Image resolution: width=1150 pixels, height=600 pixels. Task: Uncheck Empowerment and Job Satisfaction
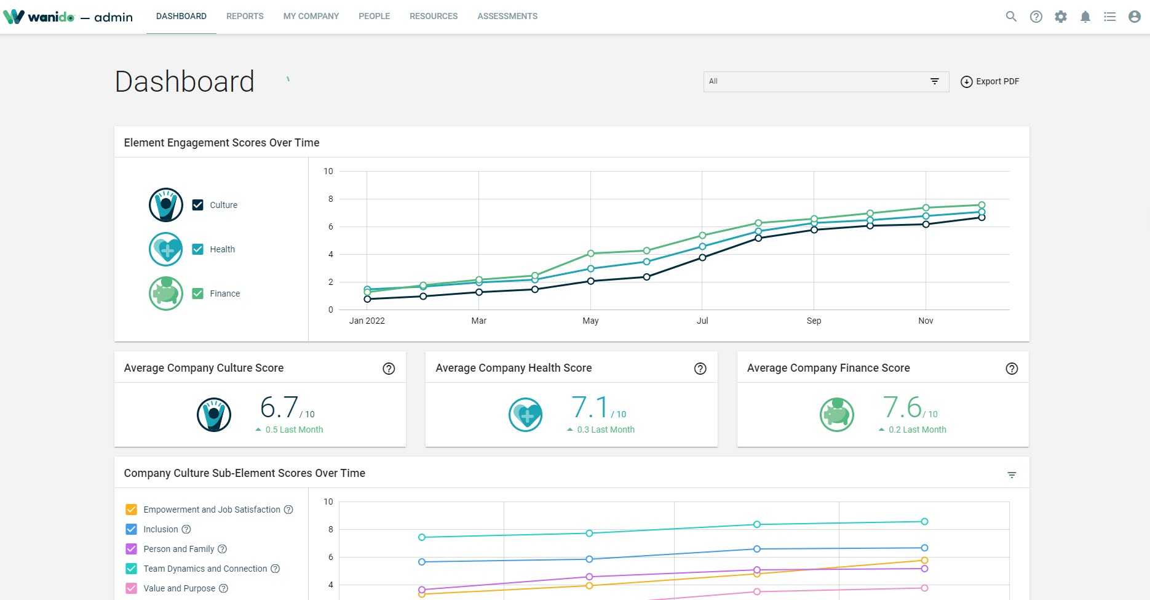(x=131, y=510)
